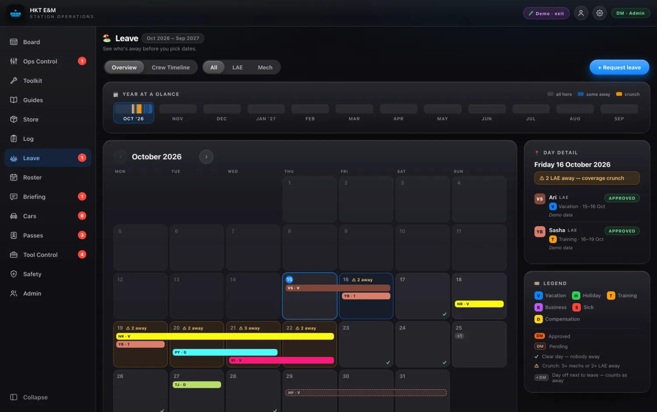Screen dimensions: 657x412
Task: Switch to Crew Timeline tab
Action: click(171, 67)
